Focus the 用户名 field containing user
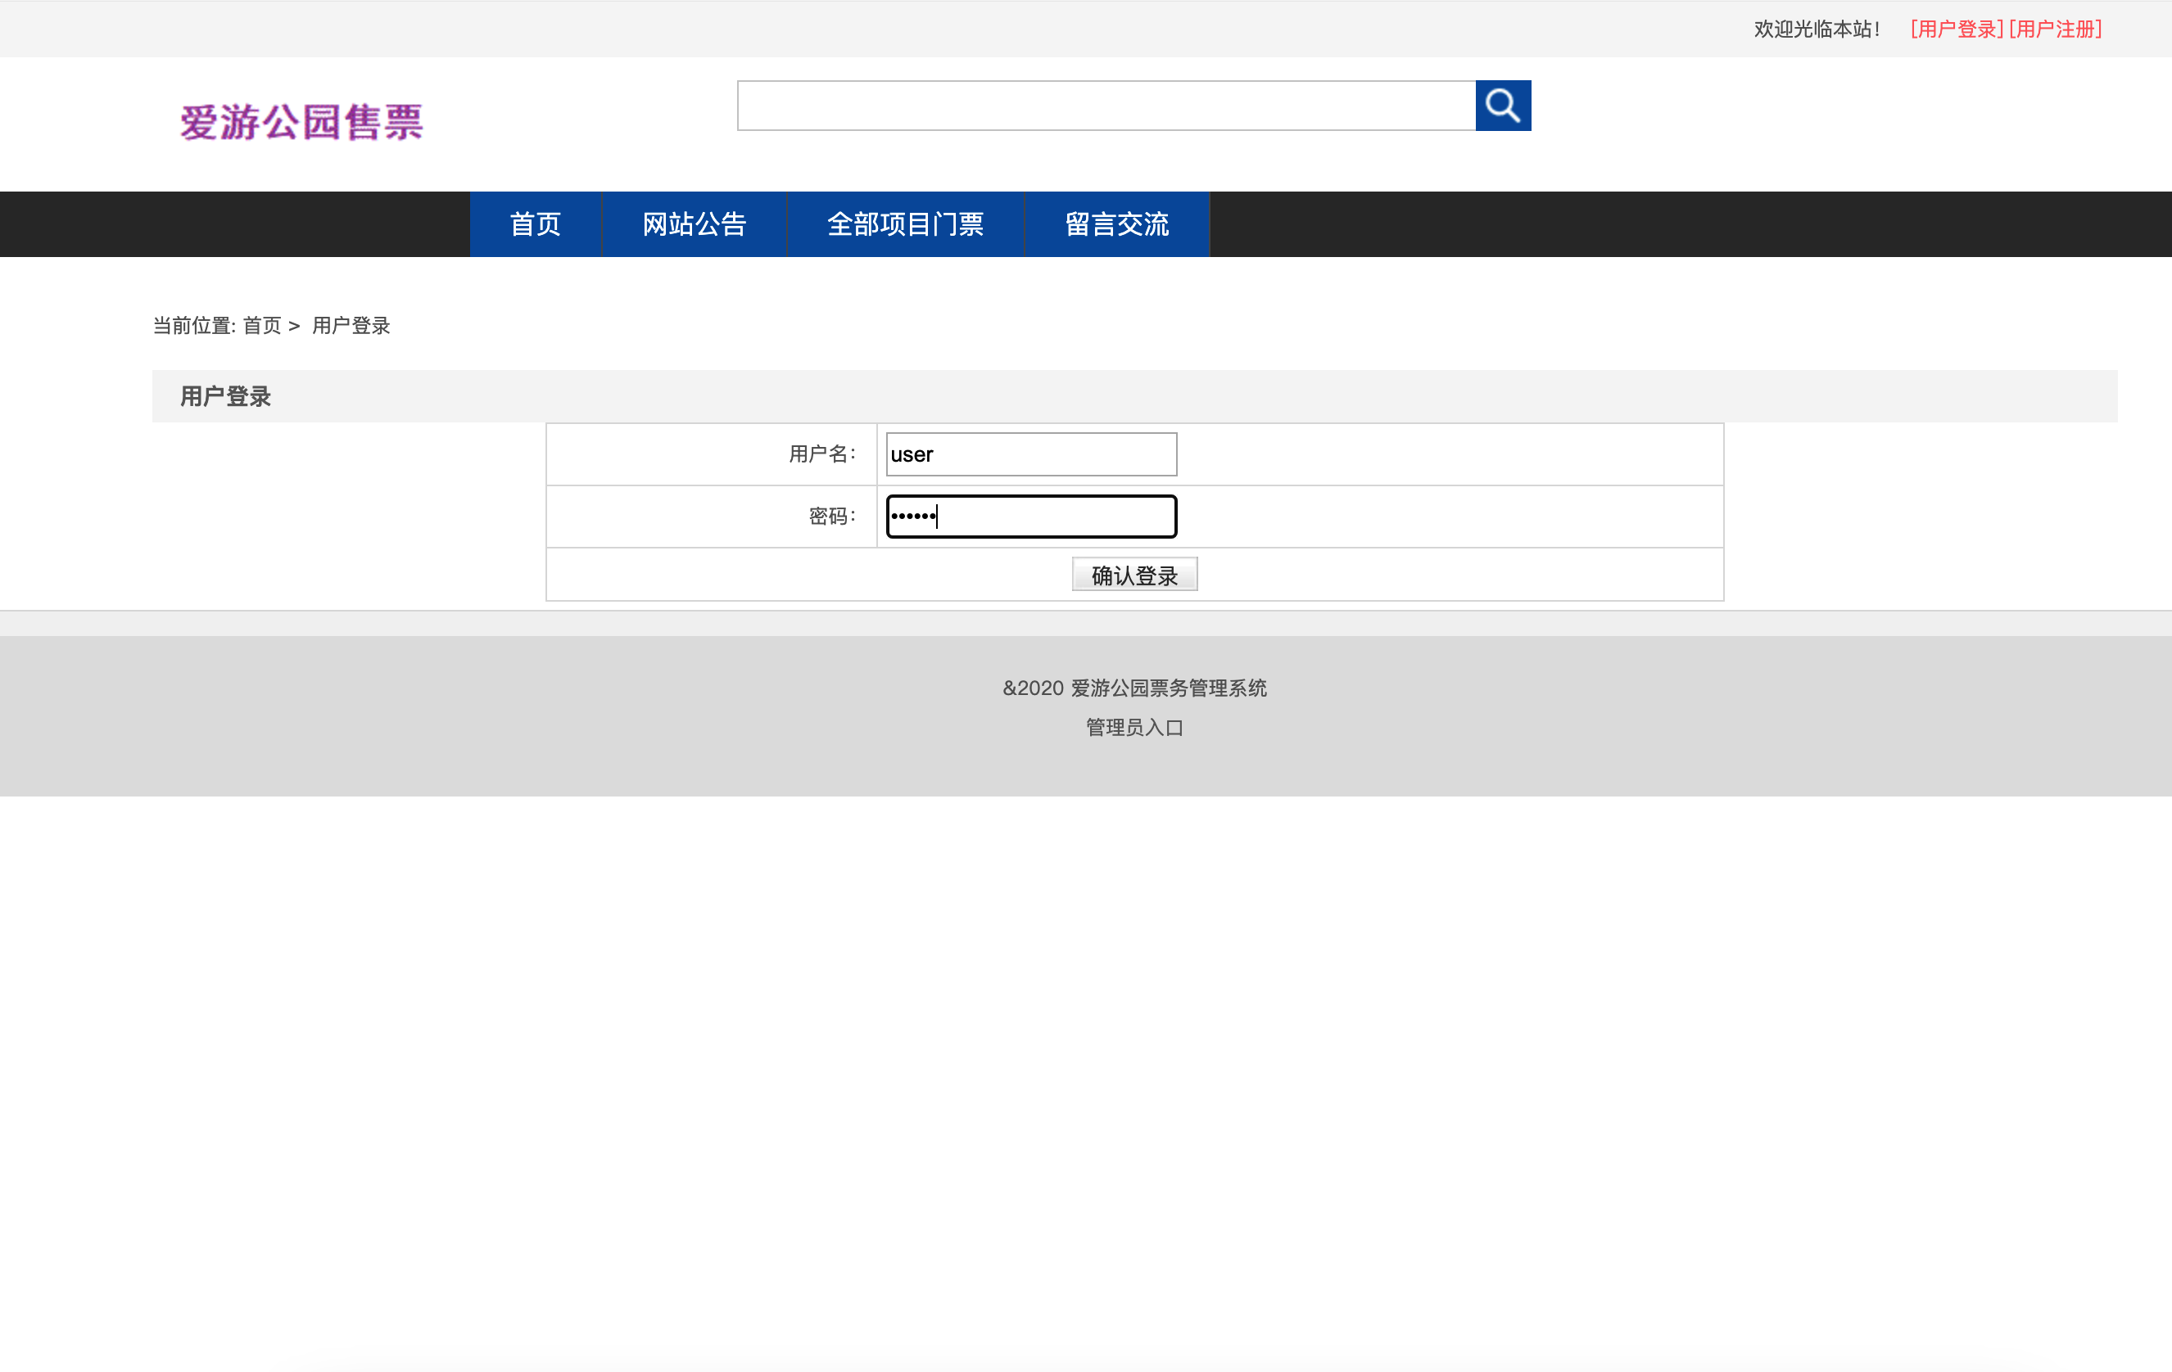The image size is (2172, 1372). pyautogui.click(x=1030, y=454)
